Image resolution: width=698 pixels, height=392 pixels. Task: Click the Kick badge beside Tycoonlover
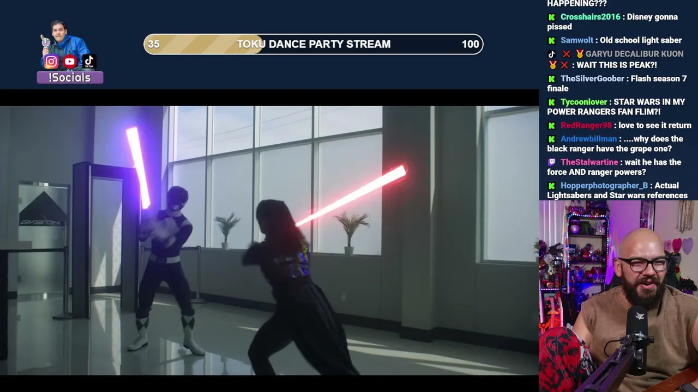[x=551, y=102]
